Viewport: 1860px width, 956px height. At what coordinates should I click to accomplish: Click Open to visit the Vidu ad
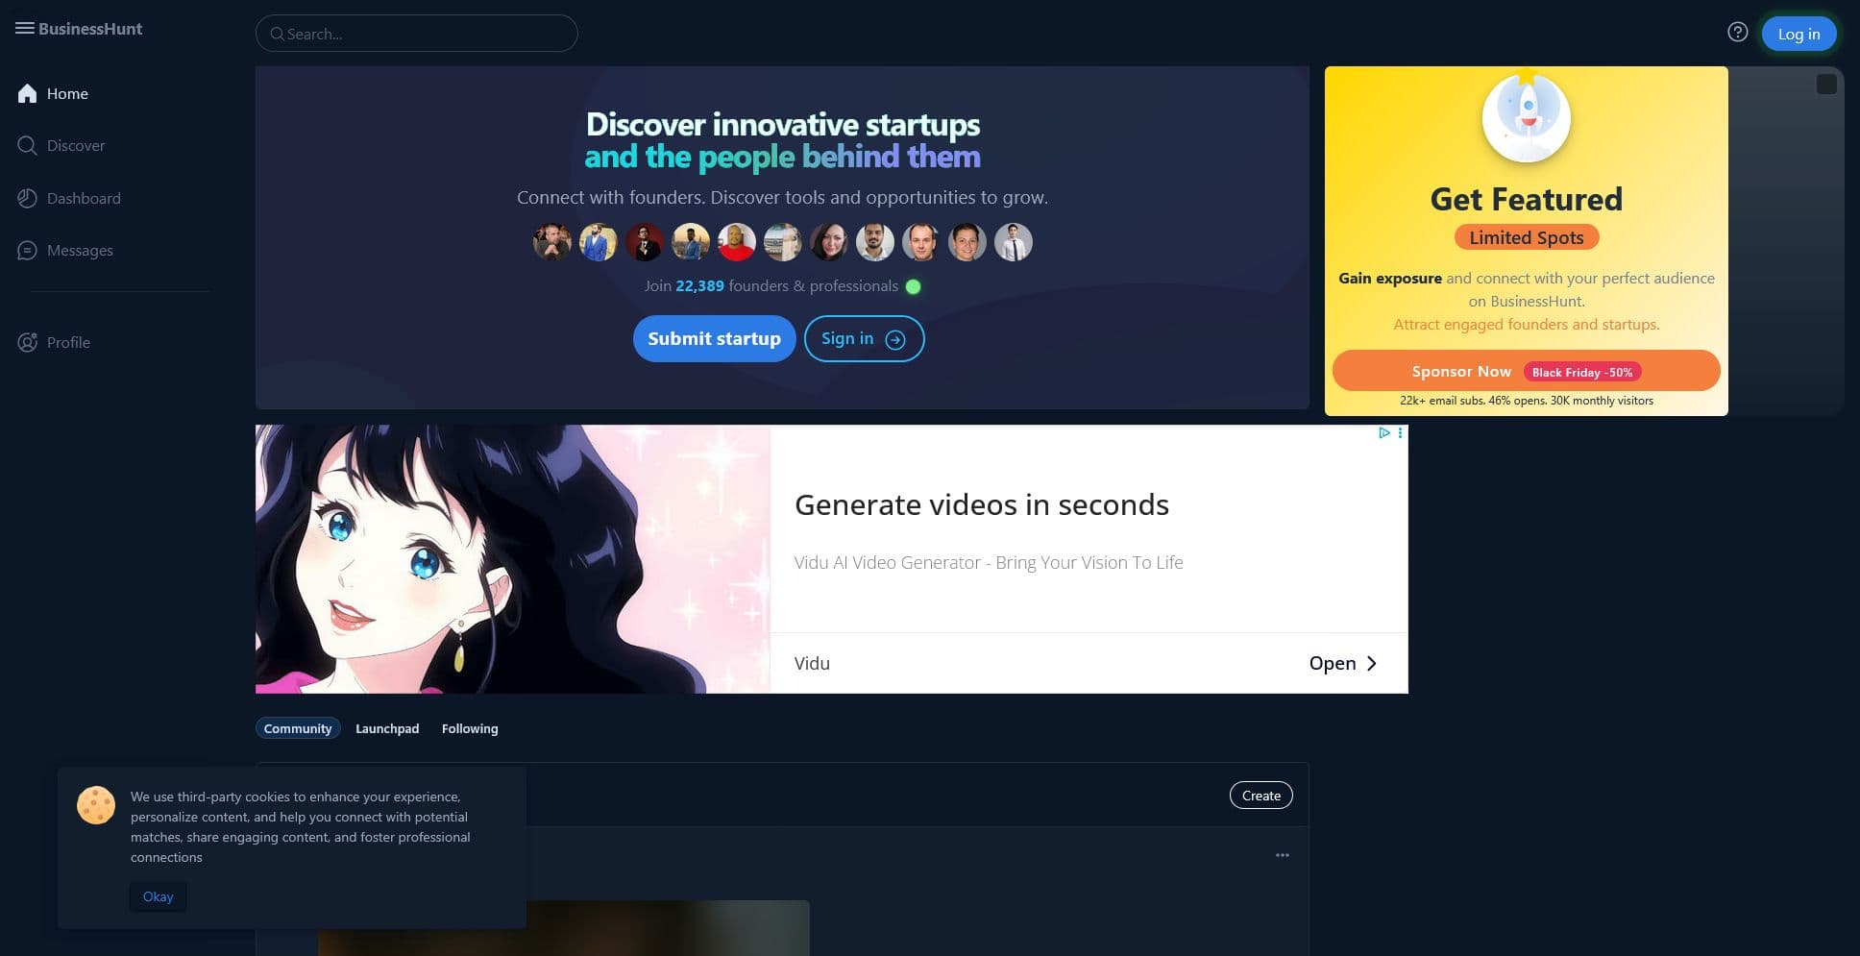point(1342,663)
